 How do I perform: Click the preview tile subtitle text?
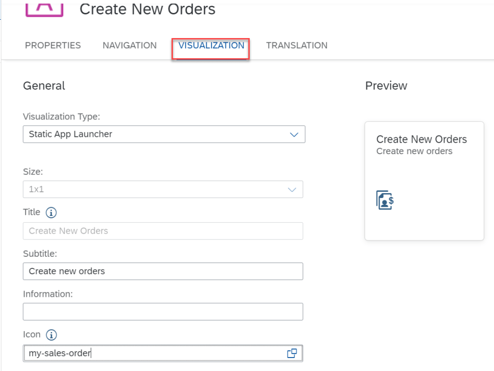tap(414, 151)
